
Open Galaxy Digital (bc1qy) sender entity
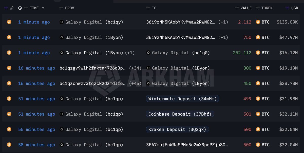tap(94, 22)
